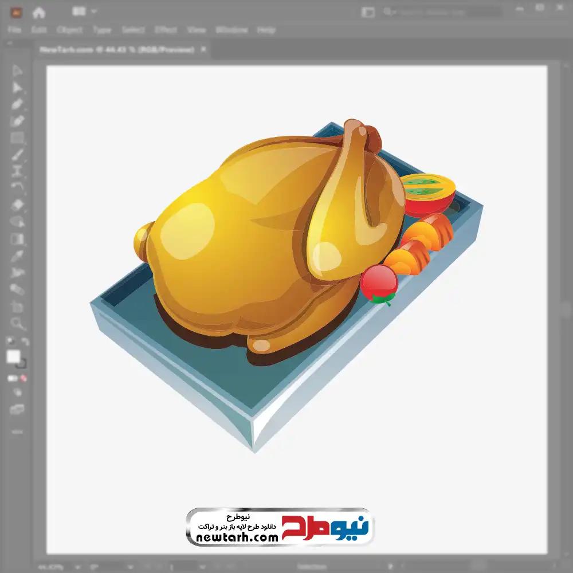Select the Zoom magnifier tool
Viewport: 573px width, 573px height.
(17, 323)
